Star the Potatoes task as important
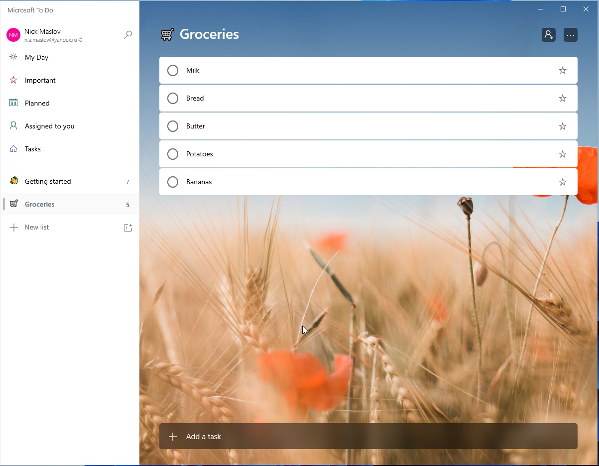This screenshot has width=599, height=466. (x=563, y=154)
